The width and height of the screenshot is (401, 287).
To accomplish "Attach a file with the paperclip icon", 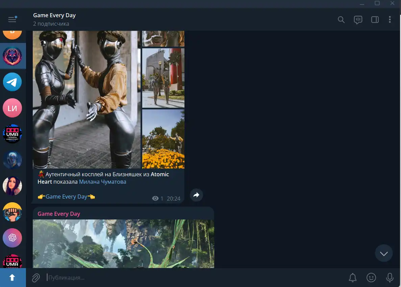I will click(x=36, y=278).
